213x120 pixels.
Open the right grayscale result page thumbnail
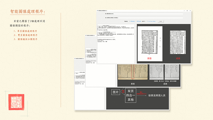(x=172, y=72)
